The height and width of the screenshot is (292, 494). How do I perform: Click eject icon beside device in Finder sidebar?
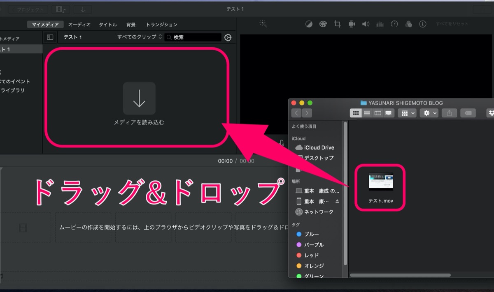(337, 201)
